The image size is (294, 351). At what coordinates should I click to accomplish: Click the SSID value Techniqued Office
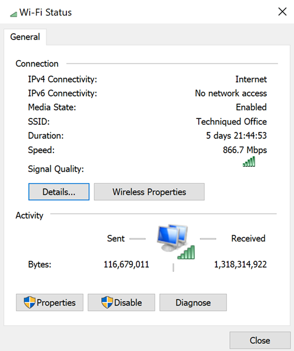pyautogui.click(x=232, y=121)
